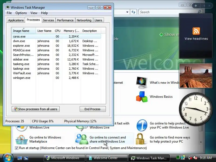
Task: Select the MSASCui.exe process row
Action: [56, 50]
